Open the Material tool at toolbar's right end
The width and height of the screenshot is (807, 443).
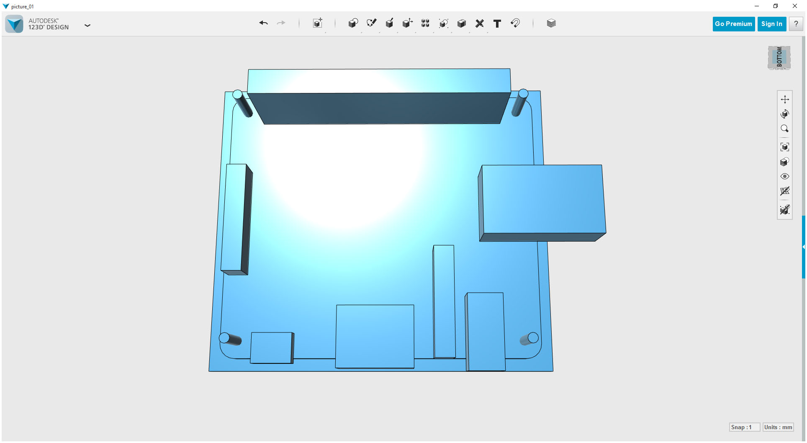tap(551, 23)
